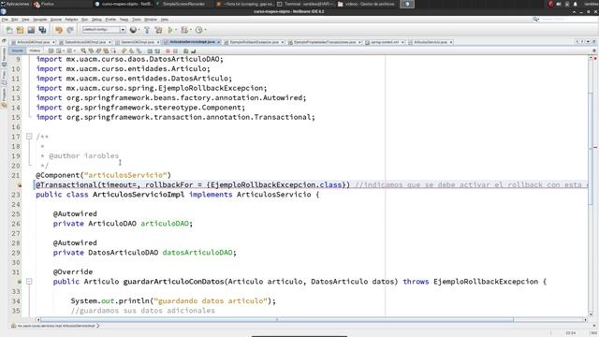The height and width of the screenshot is (337, 599).
Task: Switch to videos file manager taskbar window
Action: pyautogui.click(x=366, y=4)
